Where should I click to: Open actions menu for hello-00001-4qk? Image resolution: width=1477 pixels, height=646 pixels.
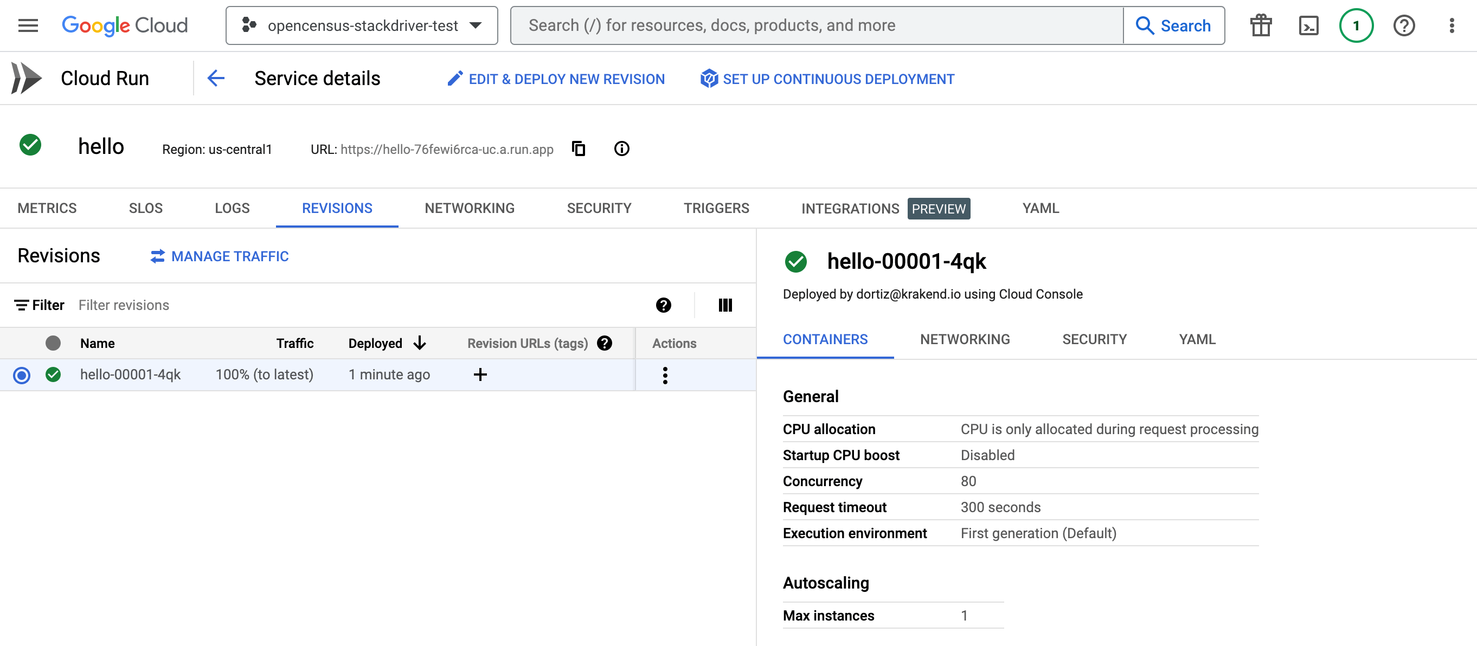(665, 375)
